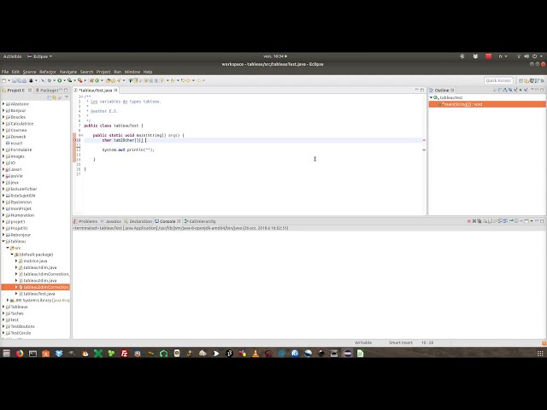Collapse the src folder node
Screen dimensions: 547x410
(x=8, y=248)
